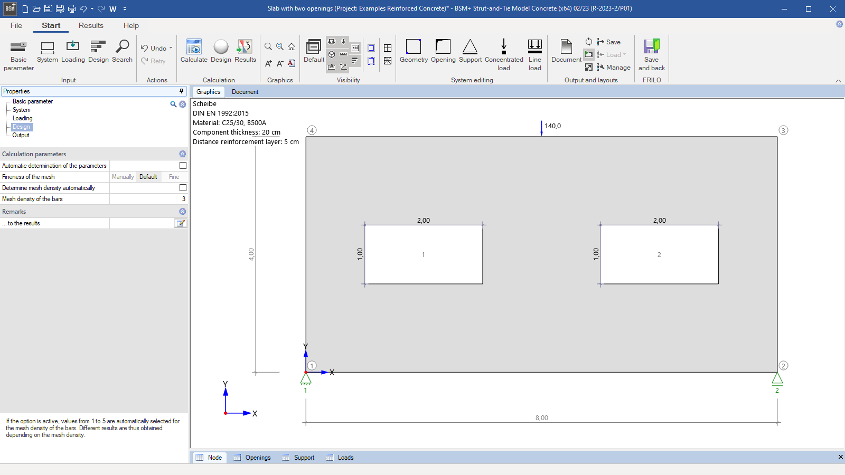
Task: Reset view with the home icon
Action: point(292,46)
